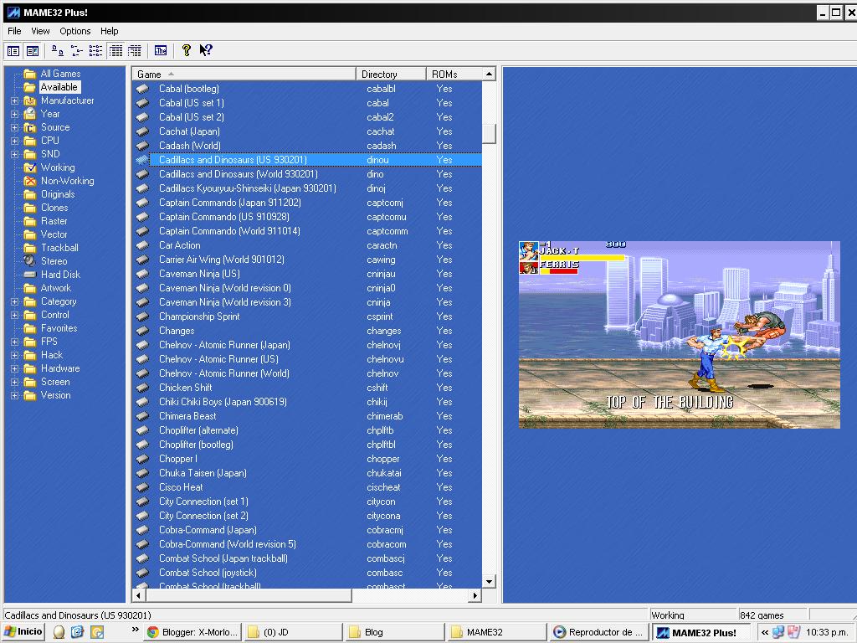Open the Options menu
Viewport: 857px width, 643px height.
[x=74, y=31]
